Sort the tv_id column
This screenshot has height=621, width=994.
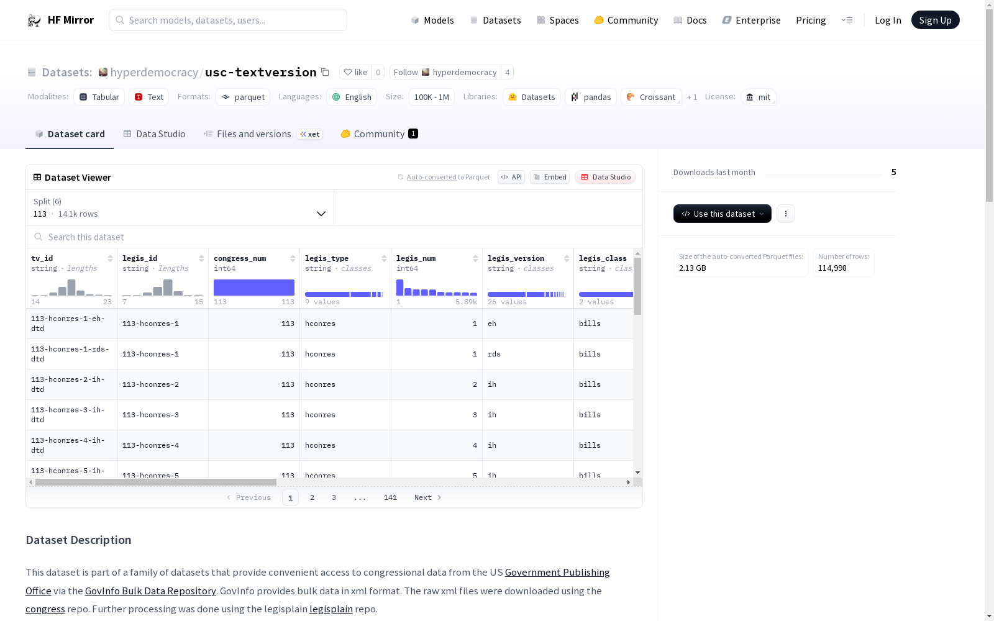(110, 258)
